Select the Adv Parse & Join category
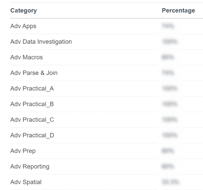This screenshot has width=203, height=190. (x=34, y=73)
